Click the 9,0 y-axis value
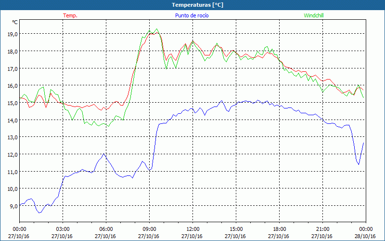The height and width of the screenshot is (241, 385). tap(14, 206)
